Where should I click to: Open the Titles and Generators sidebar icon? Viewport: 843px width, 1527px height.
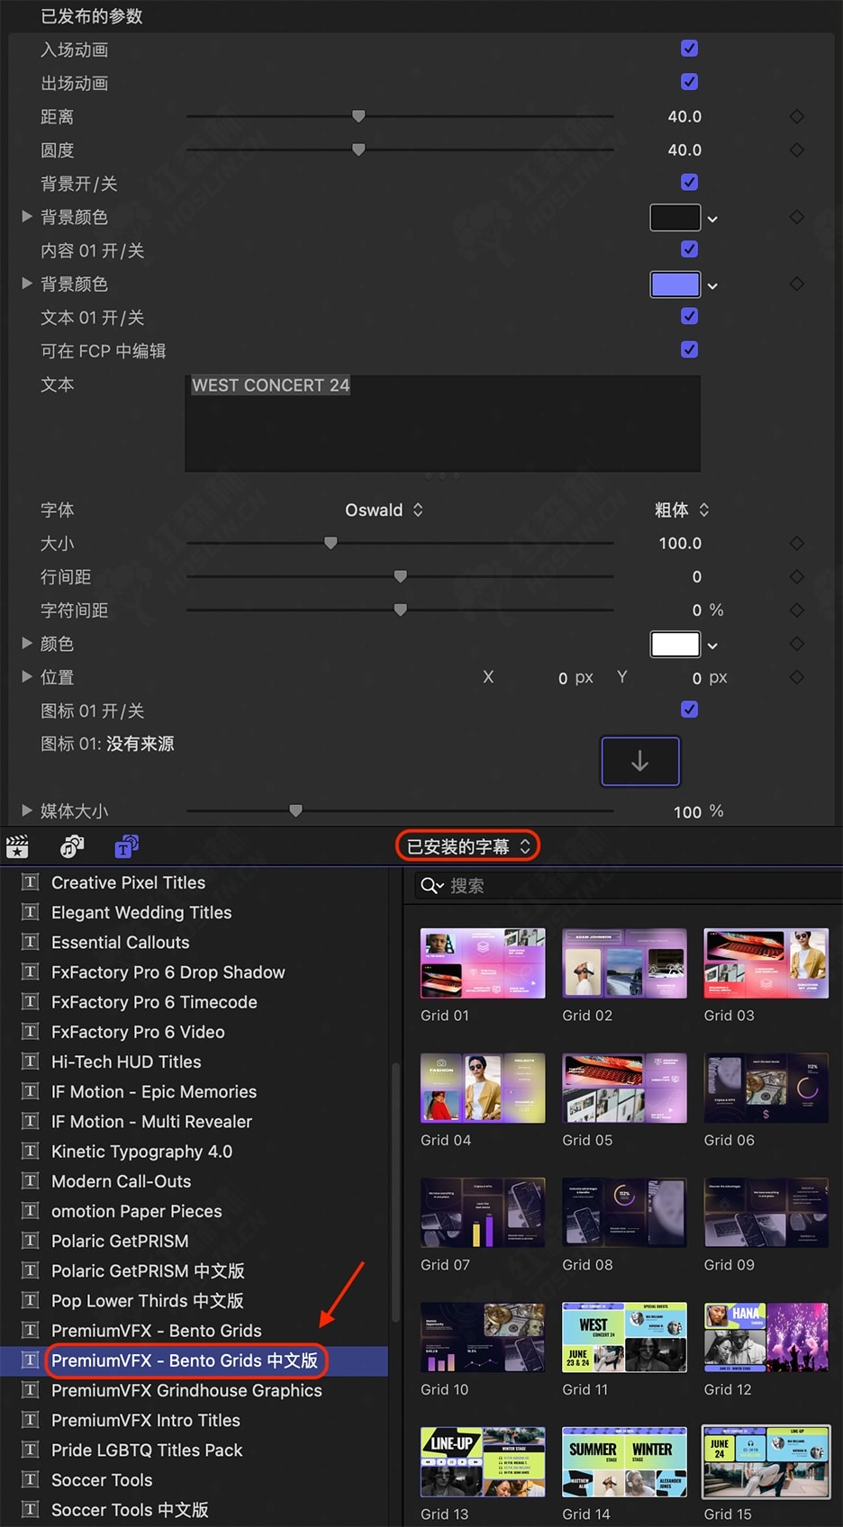pyautogui.click(x=126, y=846)
